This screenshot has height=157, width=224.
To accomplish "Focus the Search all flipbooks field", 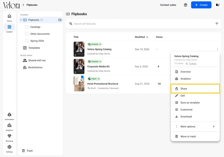I will (143, 24).
